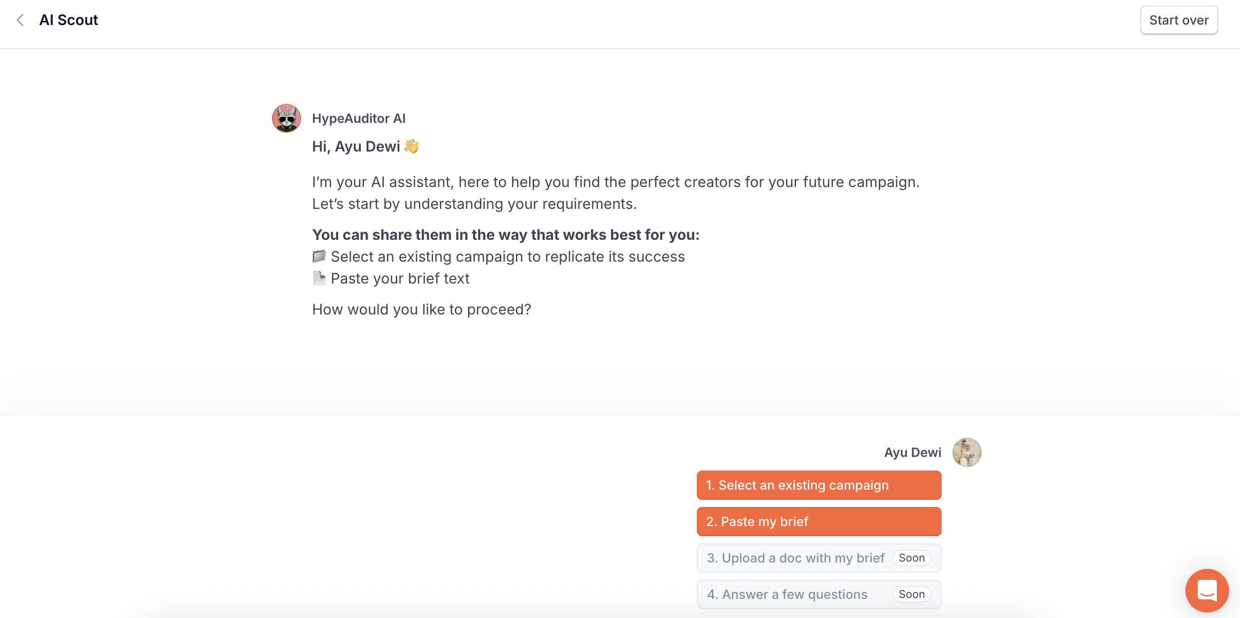This screenshot has height=618, width=1240.
Task: Click the waving hand emoji
Action: coord(412,147)
